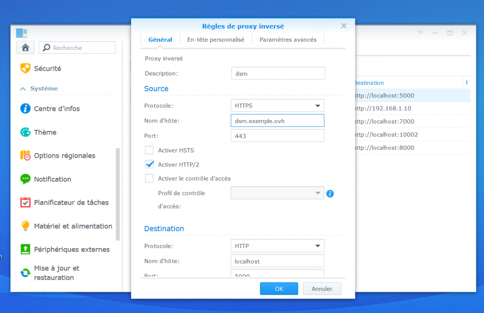The width and height of the screenshot is (484, 313).
Task: Select the 192.168.1.10 destination row
Action: click(412, 109)
